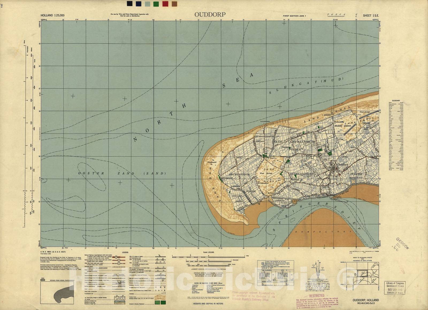This screenshot has width=428, height=310.
Task: Click 'OUDDORP, HOLLAND' sheet name at bottom right
Action: point(366,300)
